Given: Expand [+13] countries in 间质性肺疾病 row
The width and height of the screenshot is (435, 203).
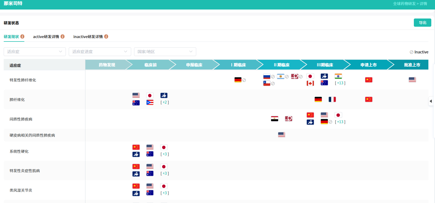Looking at the screenshot, I should click(340, 122).
